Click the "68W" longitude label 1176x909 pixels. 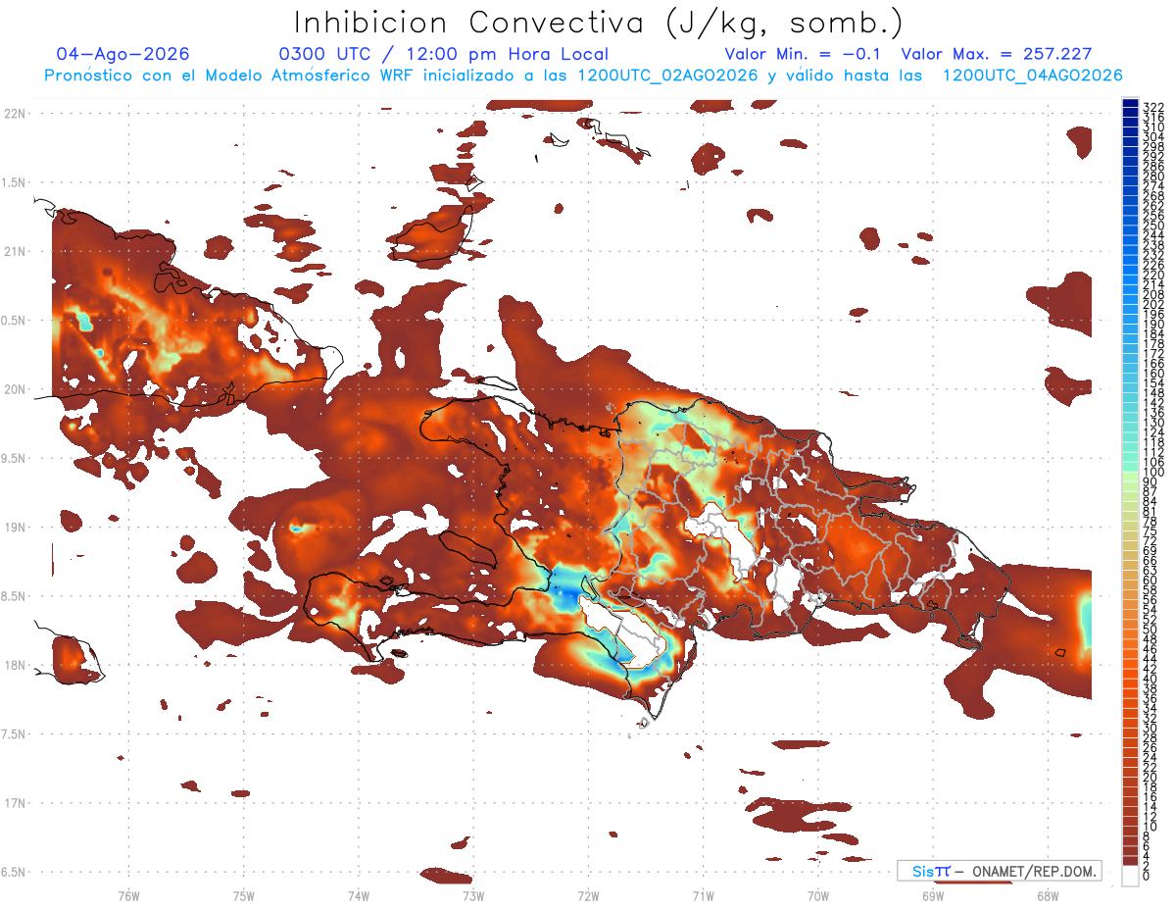1048,896
